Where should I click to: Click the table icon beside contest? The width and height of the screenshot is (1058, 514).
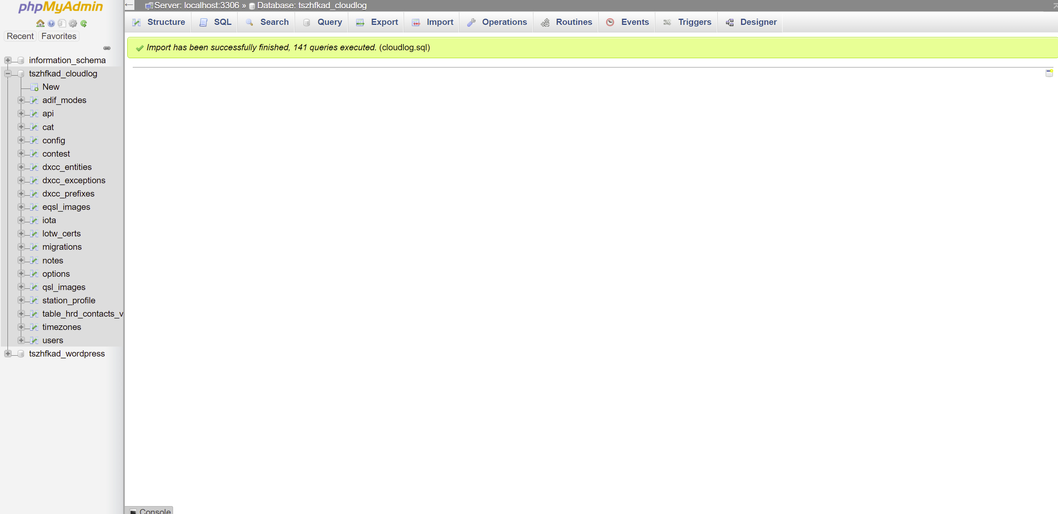point(35,154)
